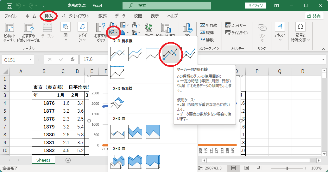Click the タイムライン button
Image resolution: width=328 pixels, height=172 pixels.
237,33
